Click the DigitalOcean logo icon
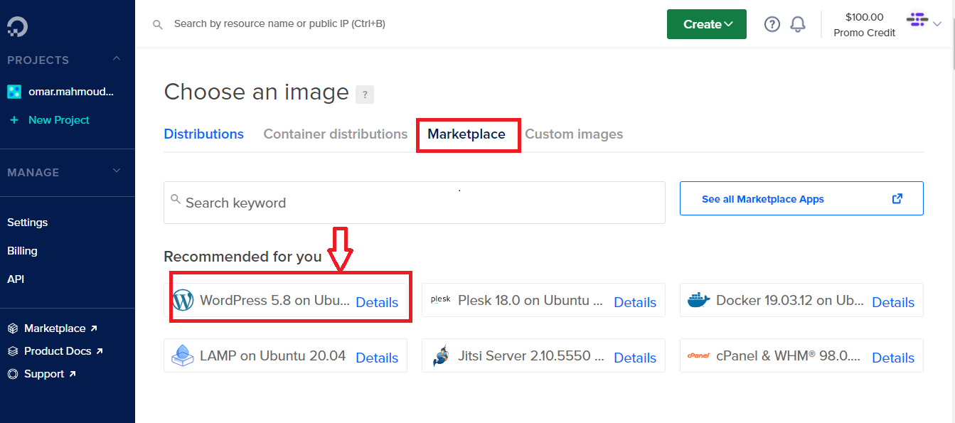Viewport: 955px width, 423px height. pyautogui.click(x=17, y=27)
